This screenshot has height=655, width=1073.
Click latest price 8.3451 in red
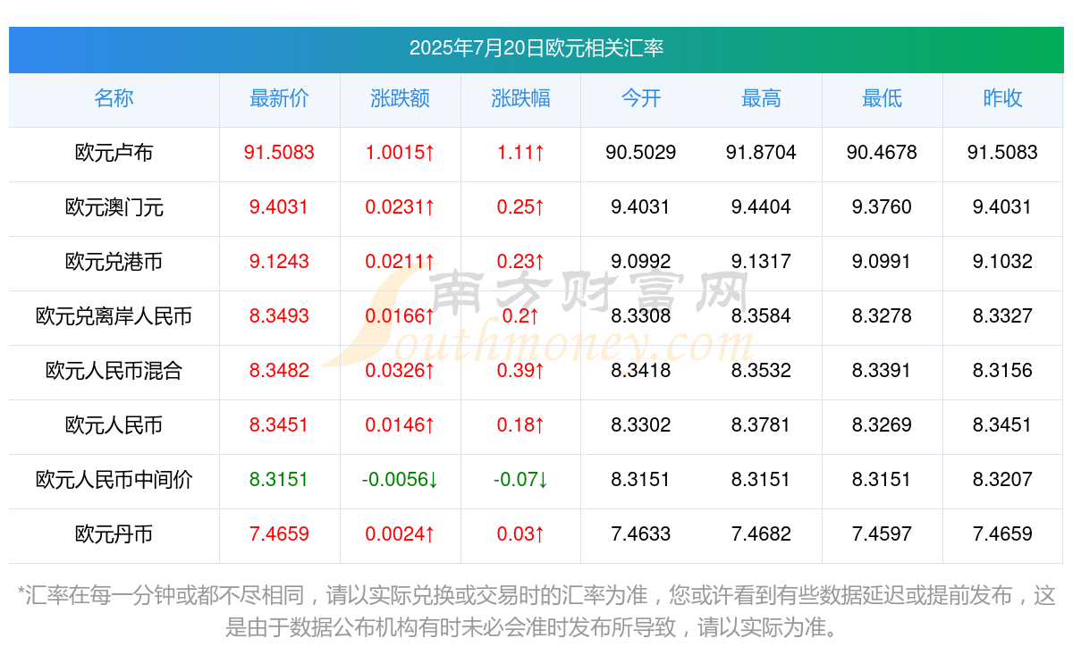279,425
